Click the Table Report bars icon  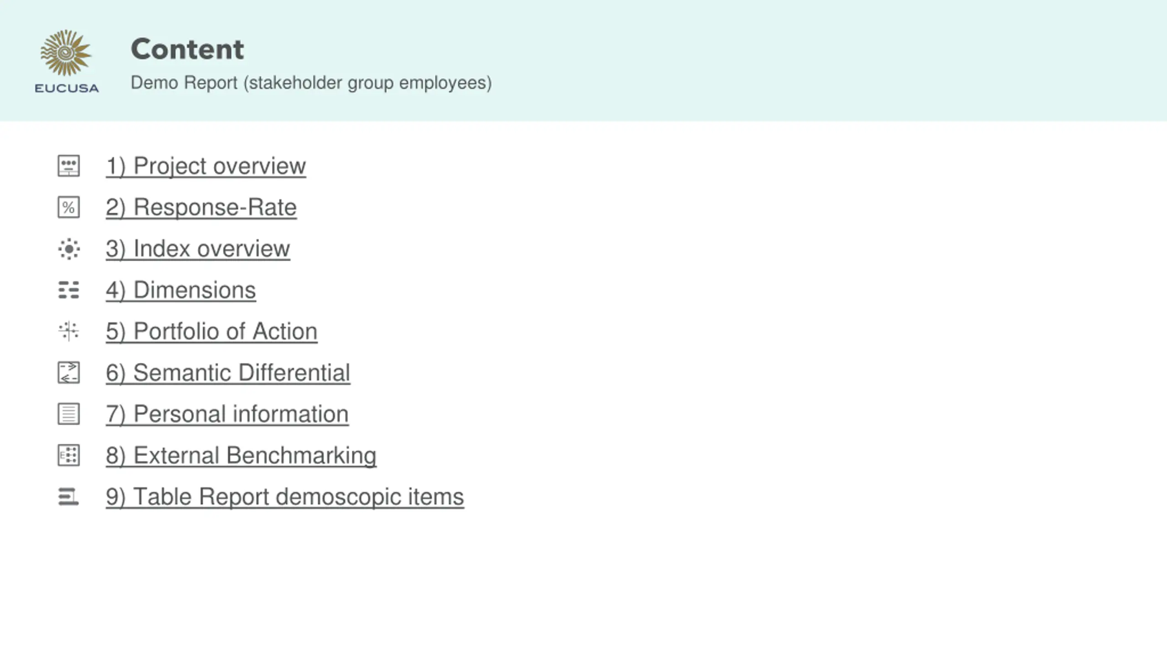point(68,497)
